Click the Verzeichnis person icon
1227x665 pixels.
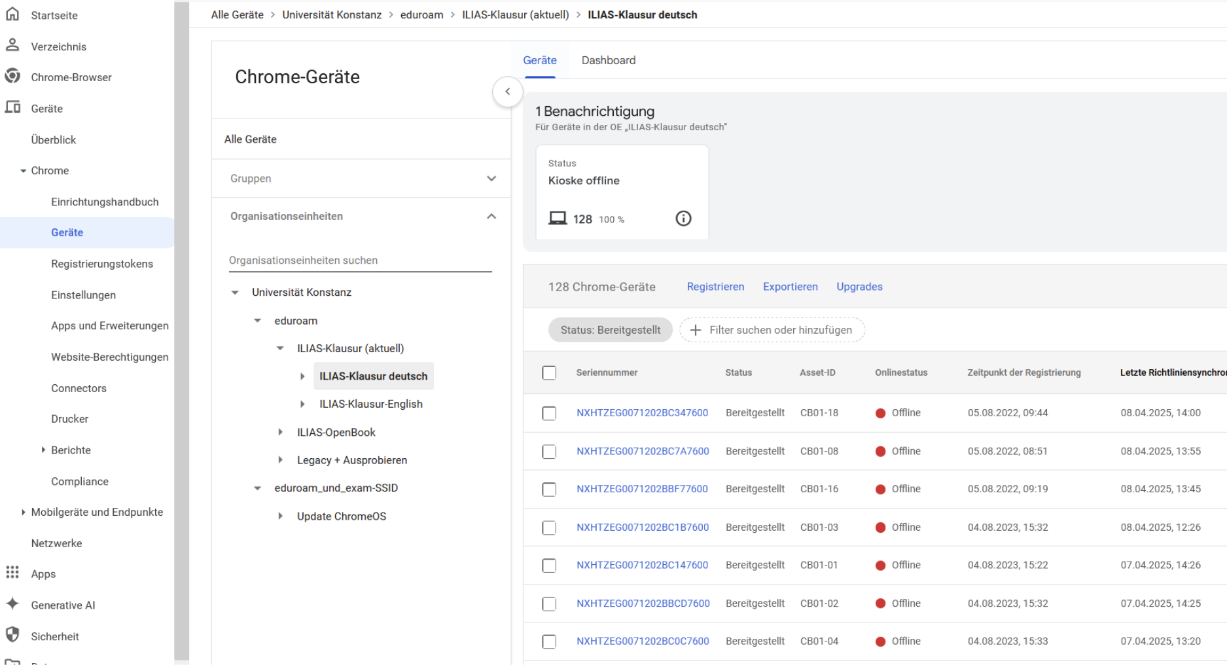click(12, 45)
